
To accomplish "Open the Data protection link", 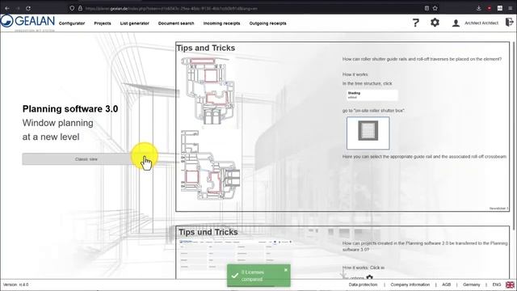I will point(363,285).
